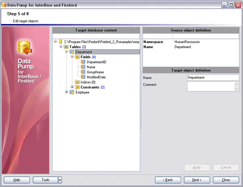Click the Close button at bottom

[x=226, y=180]
